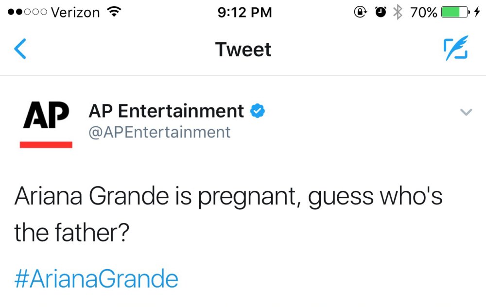This screenshot has width=486, height=307.
Task: Tap the green battery indicator
Action: point(455,12)
